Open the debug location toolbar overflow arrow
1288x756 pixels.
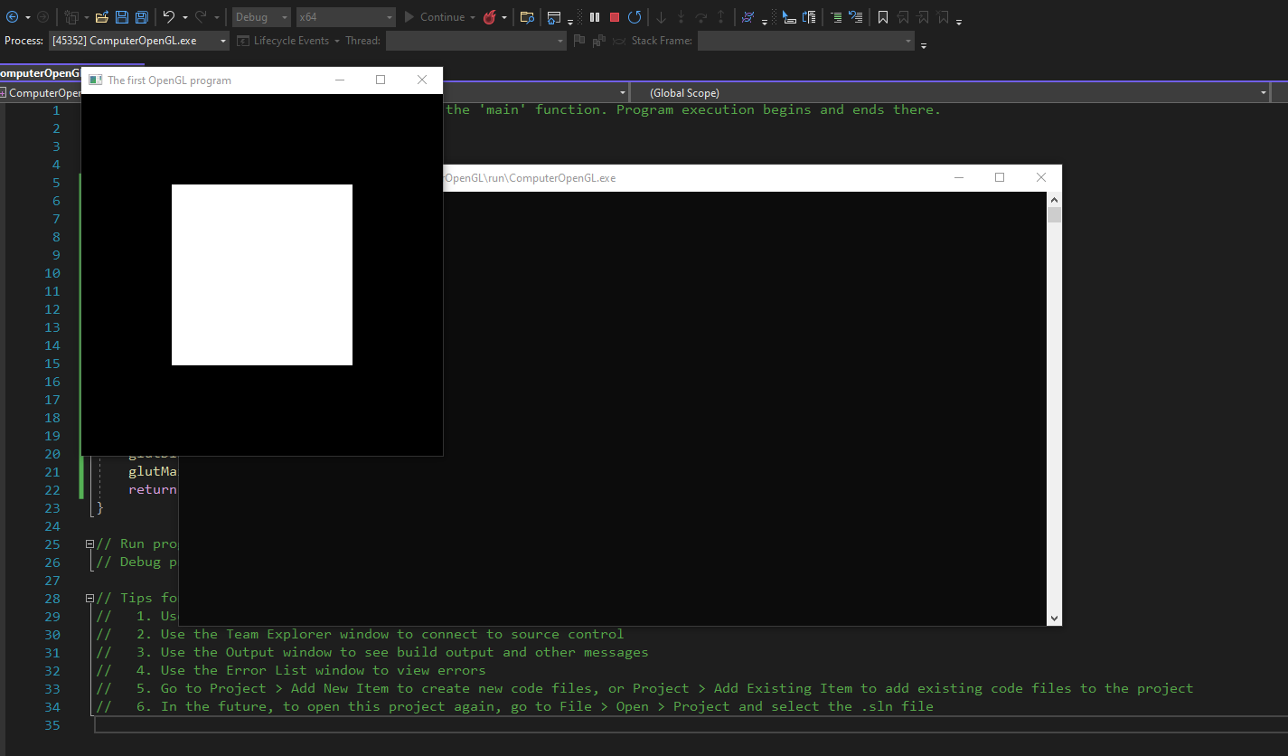click(923, 44)
